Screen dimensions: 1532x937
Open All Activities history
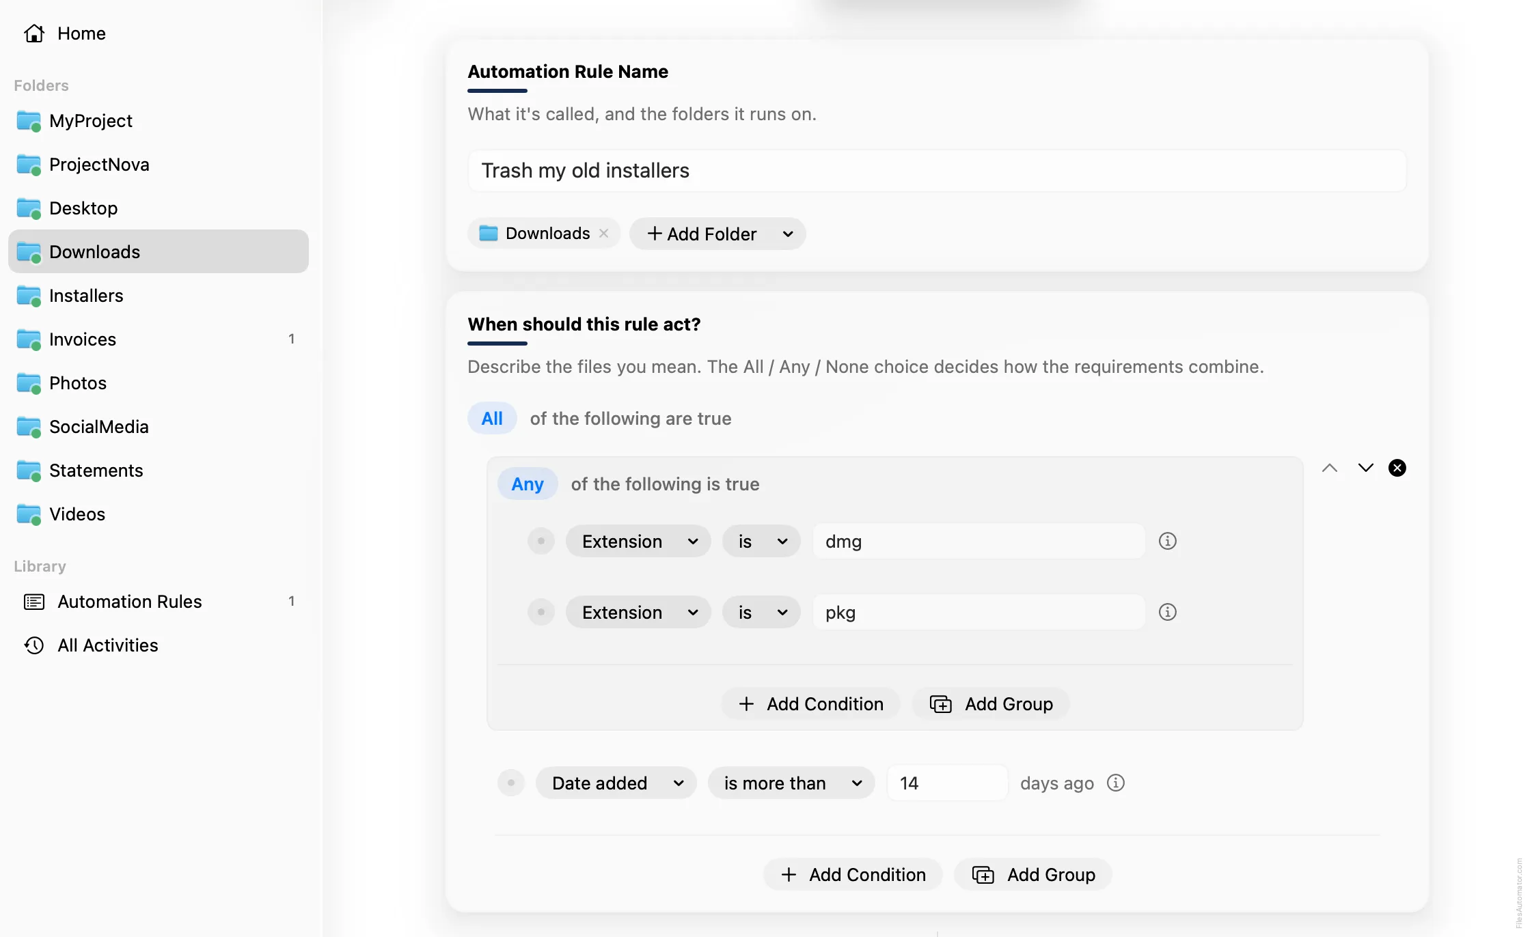point(159,645)
